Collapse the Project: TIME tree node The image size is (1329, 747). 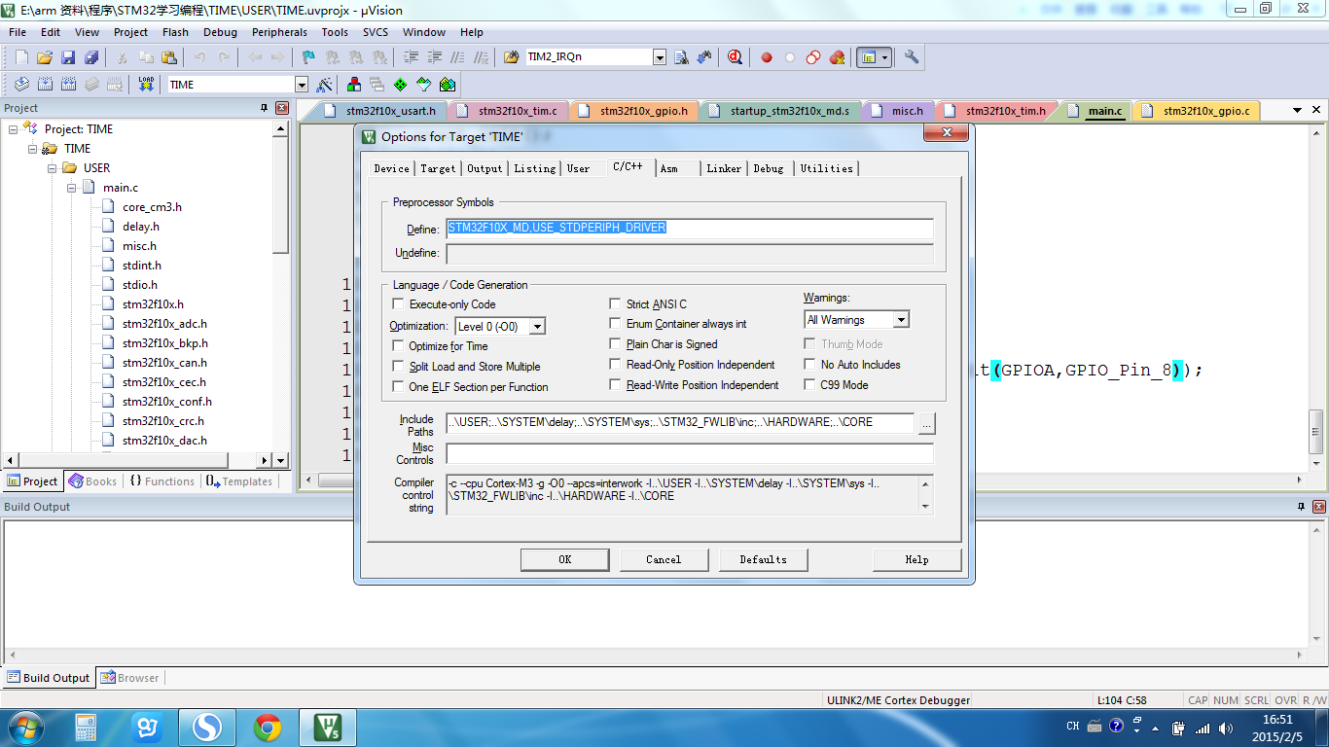click(x=14, y=129)
